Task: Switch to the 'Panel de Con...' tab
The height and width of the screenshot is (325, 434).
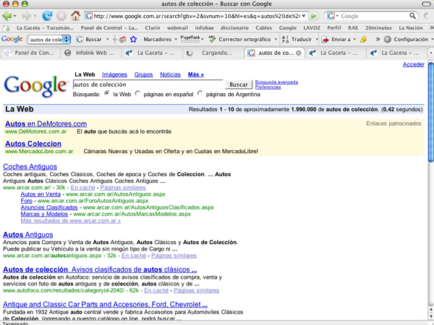Action: 29,53
